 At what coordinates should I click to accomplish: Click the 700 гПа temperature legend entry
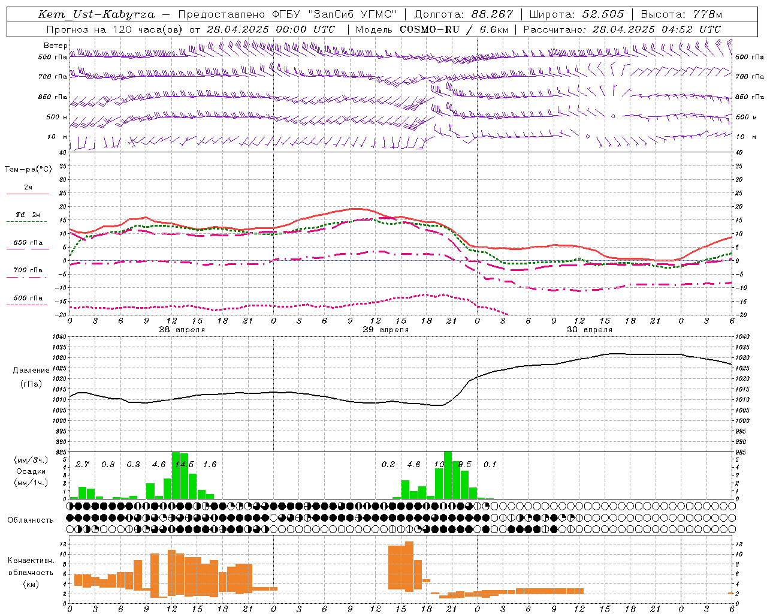28,270
